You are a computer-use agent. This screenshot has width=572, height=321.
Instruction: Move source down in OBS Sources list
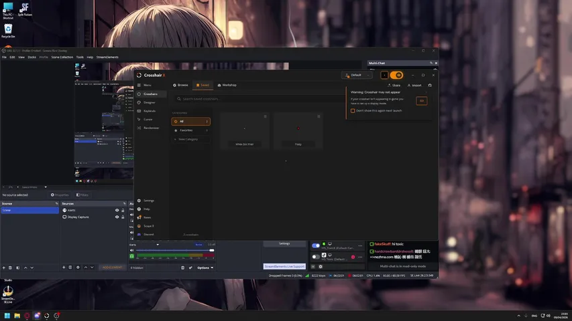92,267
